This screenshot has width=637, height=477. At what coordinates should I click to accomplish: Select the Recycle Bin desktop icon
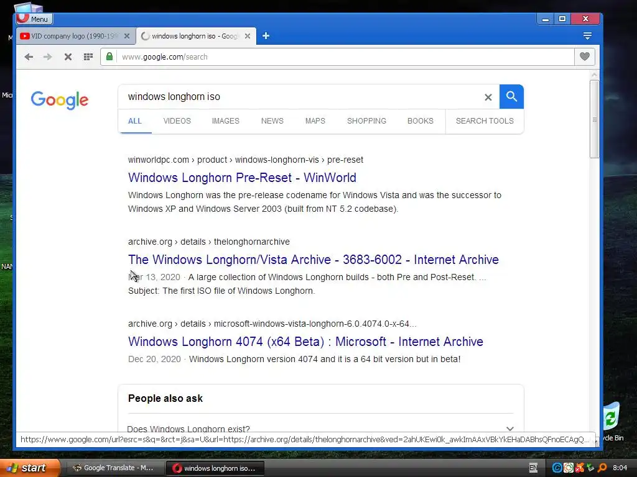(x=612, y=422)
